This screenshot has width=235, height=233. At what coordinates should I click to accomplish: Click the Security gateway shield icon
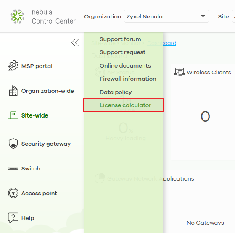coord(13,143)
